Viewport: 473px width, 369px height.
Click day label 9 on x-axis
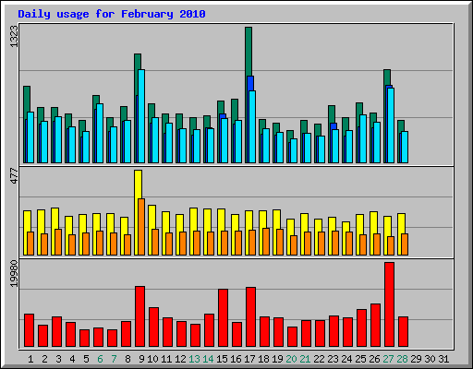(141, 359)
